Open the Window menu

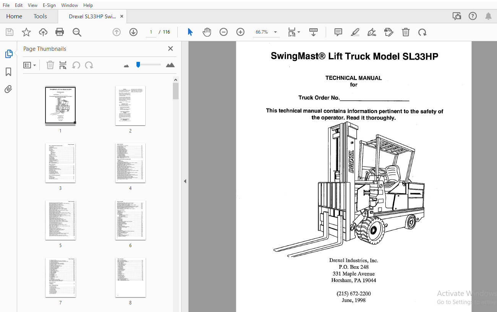pos(70,5)
